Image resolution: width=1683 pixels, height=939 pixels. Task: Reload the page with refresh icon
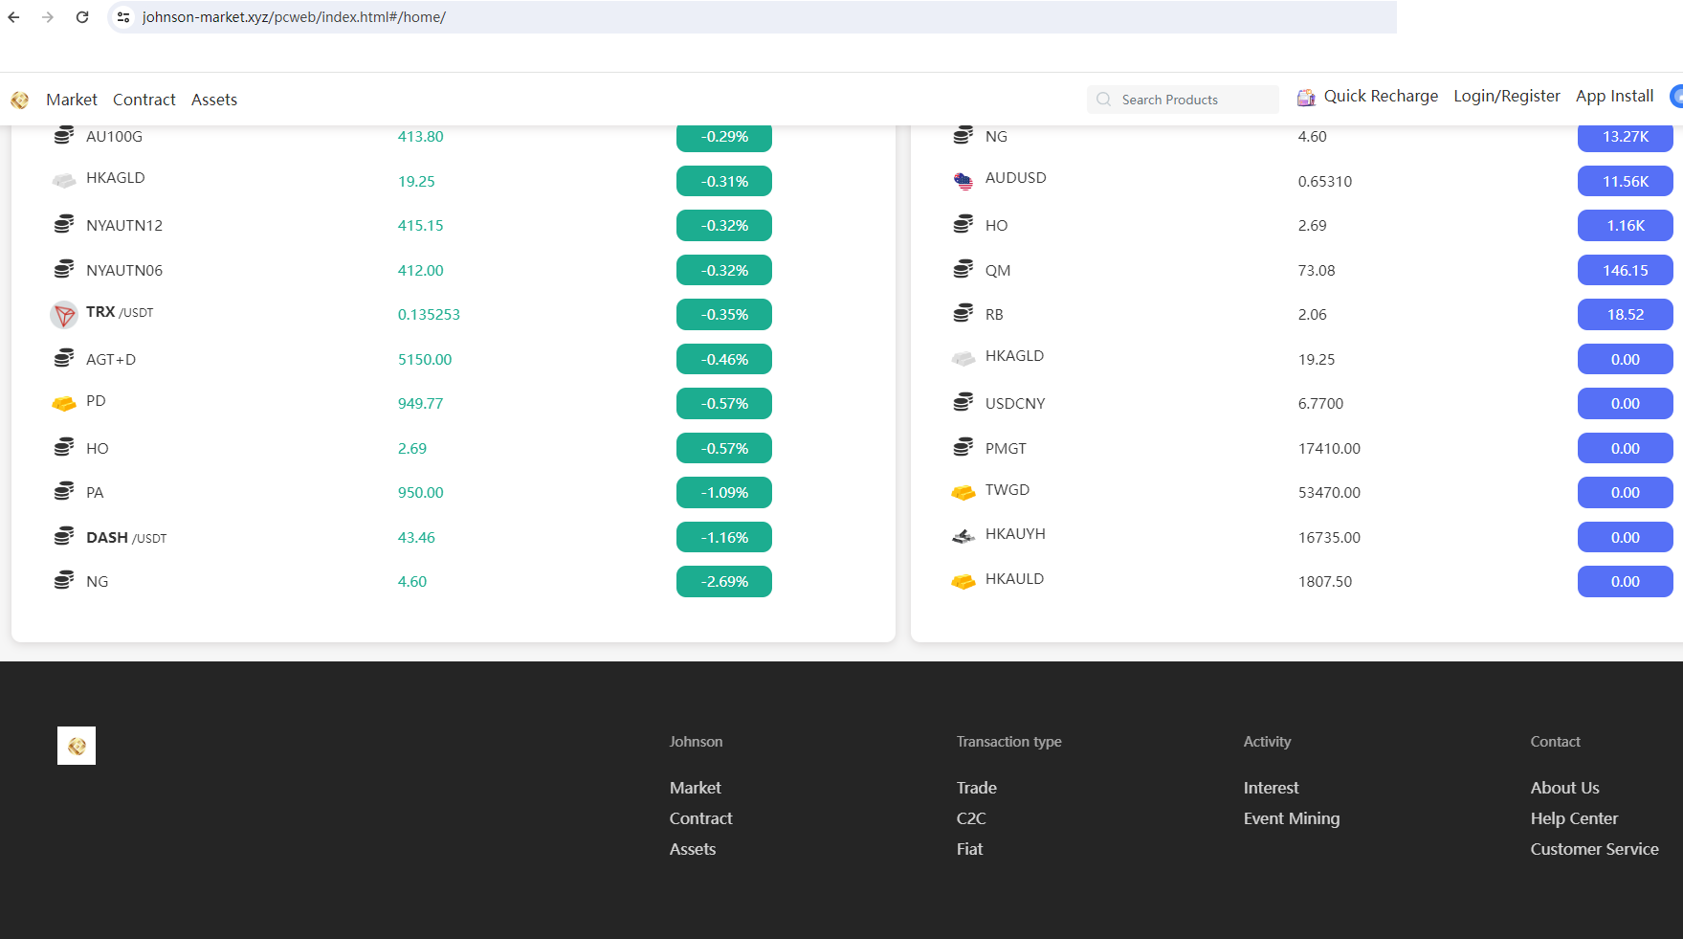(x=82, y=17)
